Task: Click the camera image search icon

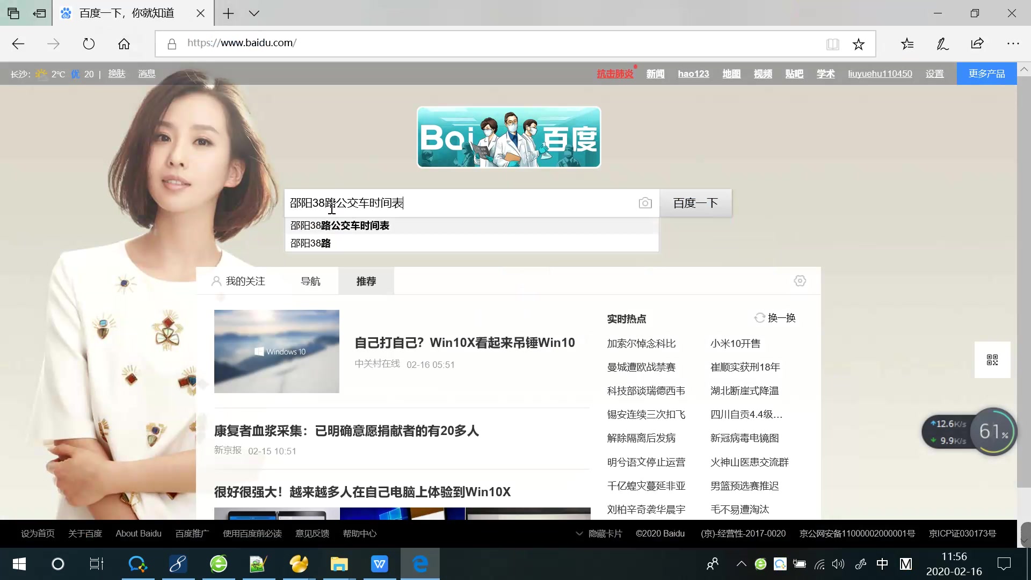Action: click(645, 203)
